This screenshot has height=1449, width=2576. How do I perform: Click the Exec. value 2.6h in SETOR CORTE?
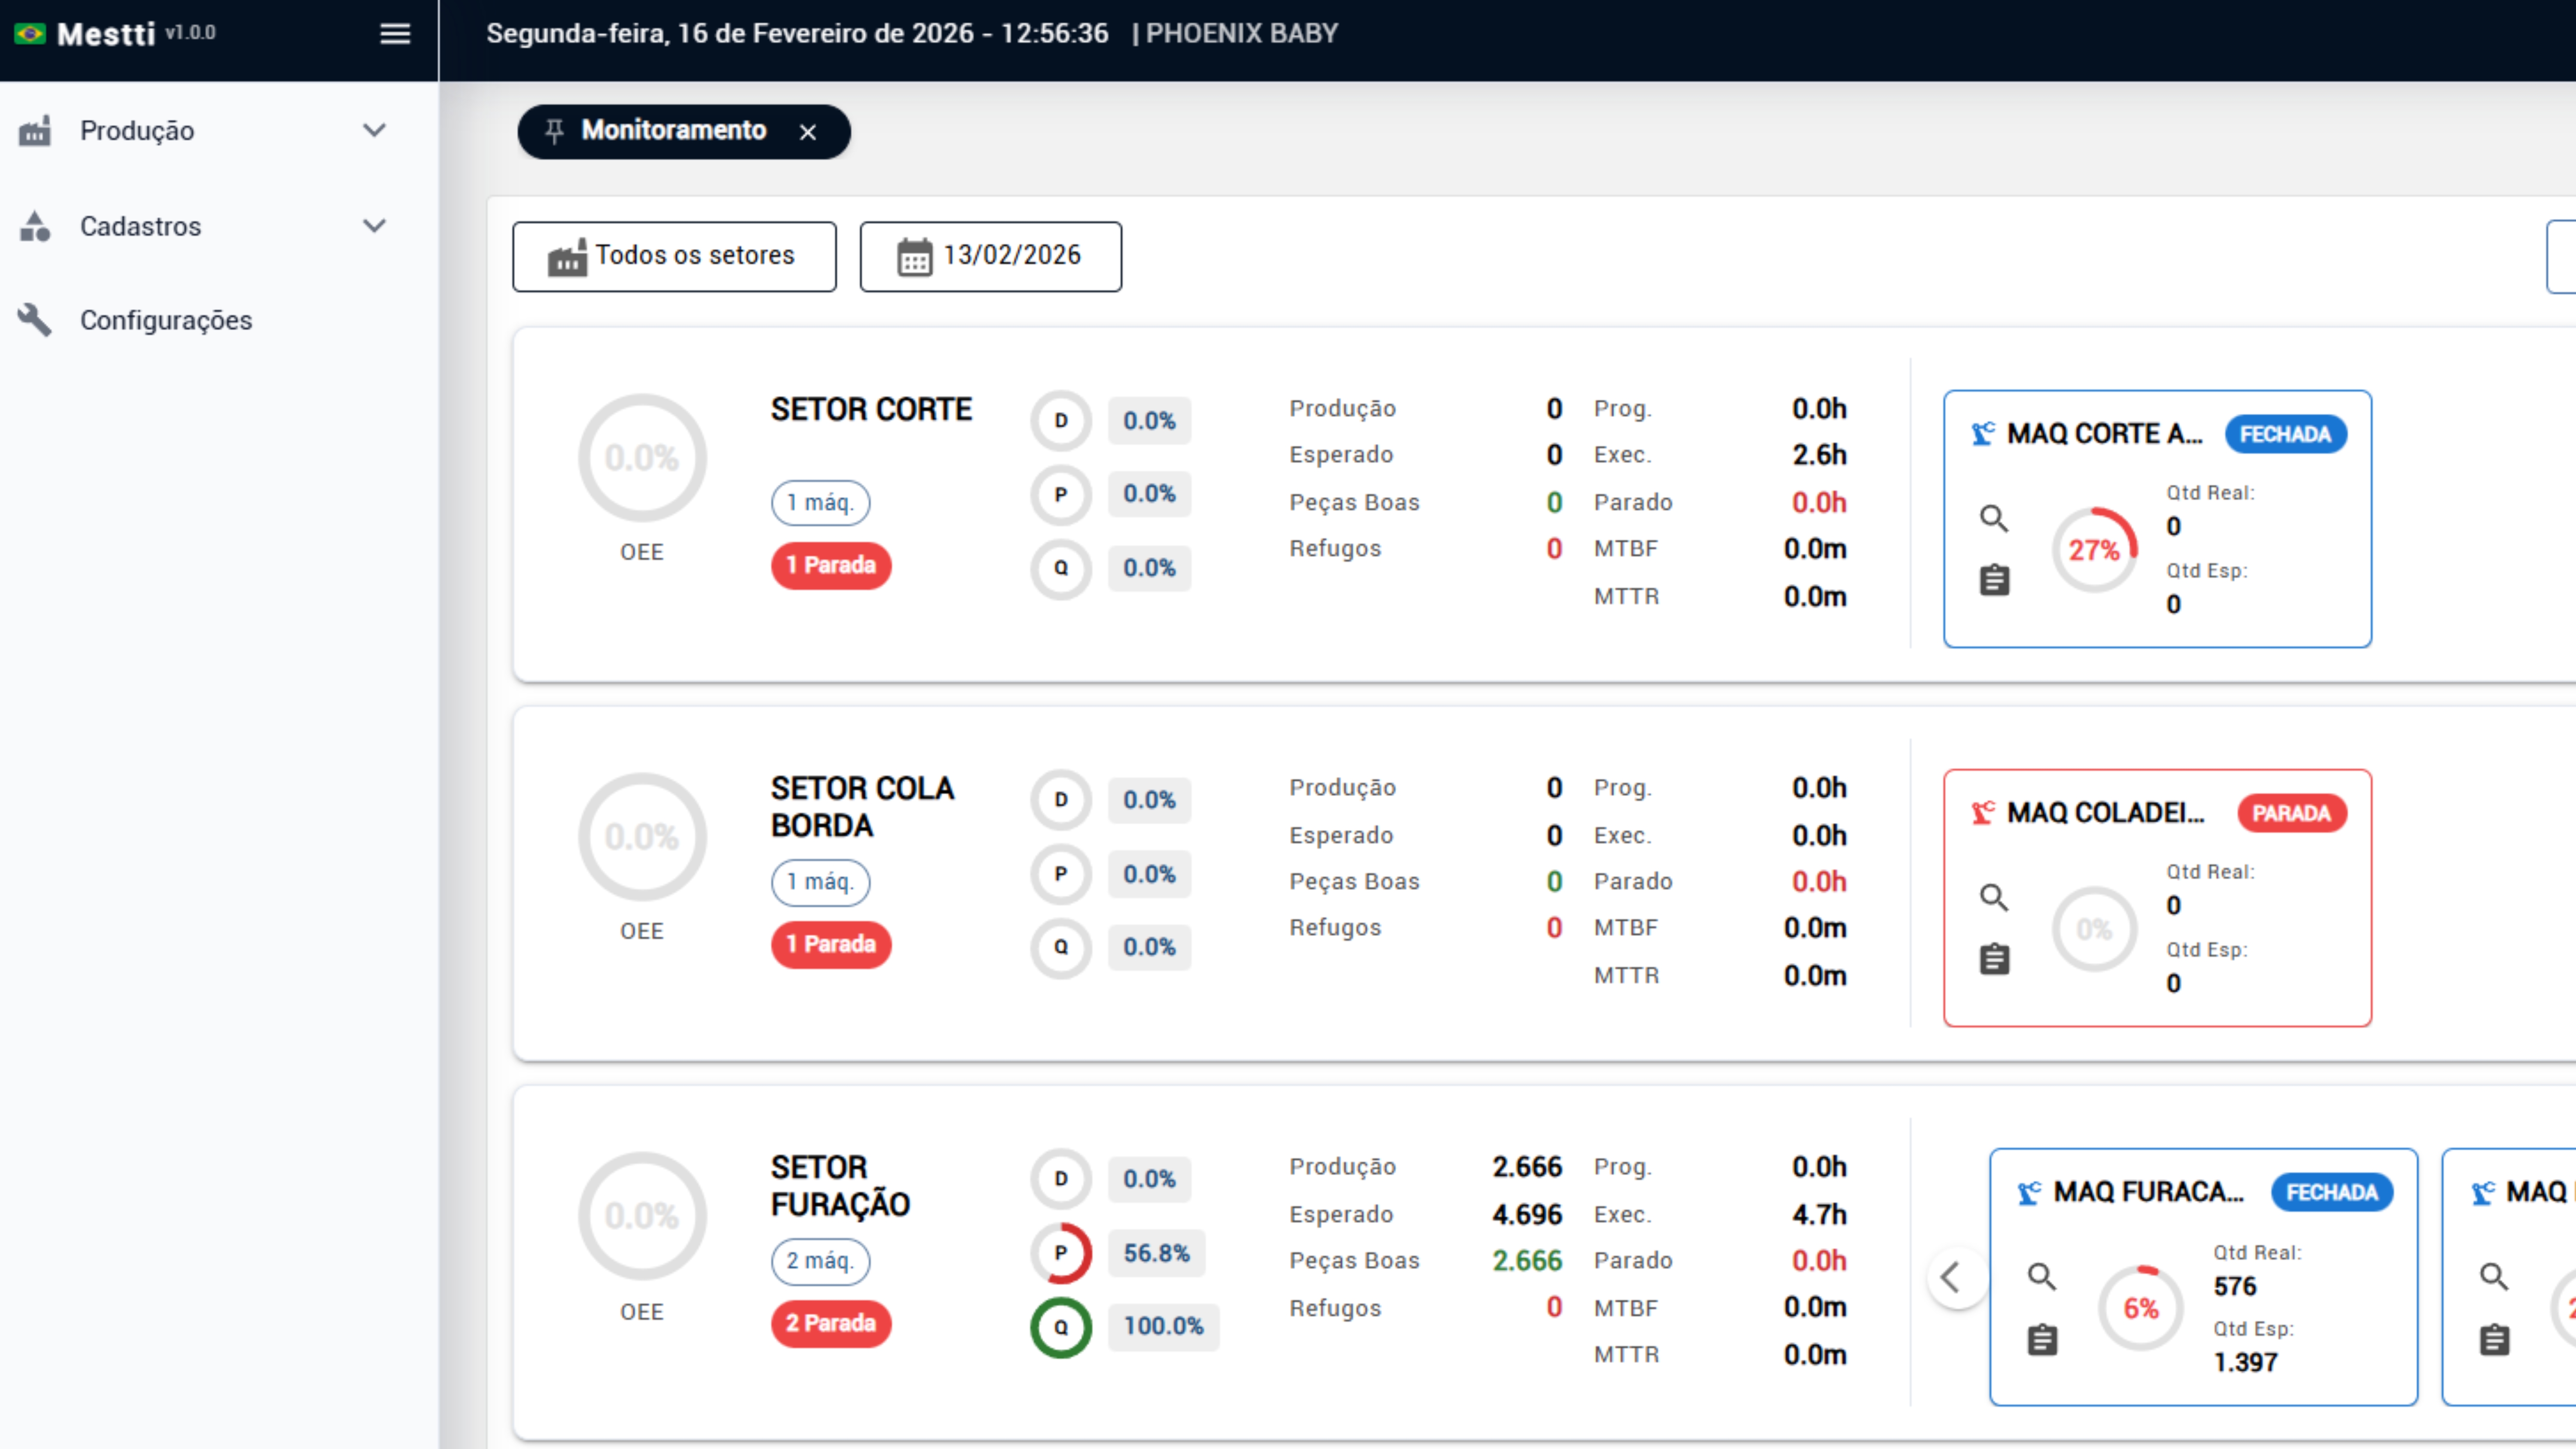tap(1819, 455)
